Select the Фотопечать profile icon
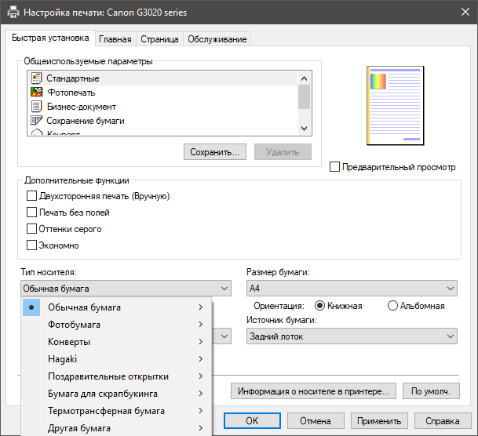Viewport: 478px width, 436px height. (x=37, y=92)
